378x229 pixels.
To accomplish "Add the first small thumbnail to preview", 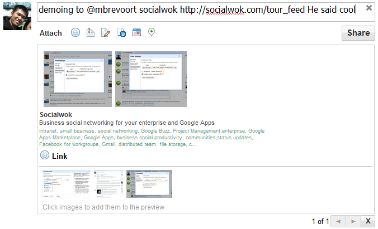I will click(x=67, y=184).
